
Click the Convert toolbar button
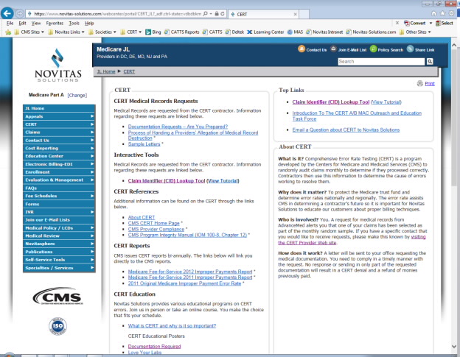pos(415,23)
